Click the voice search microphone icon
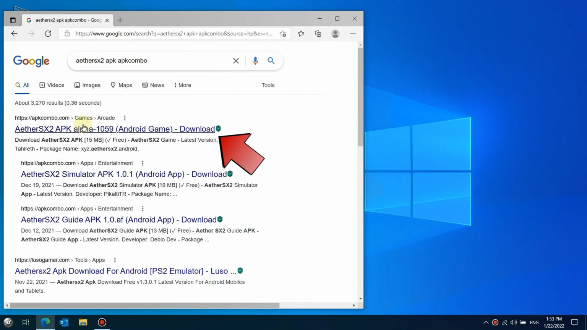The image size is (587, 330). 255,61
